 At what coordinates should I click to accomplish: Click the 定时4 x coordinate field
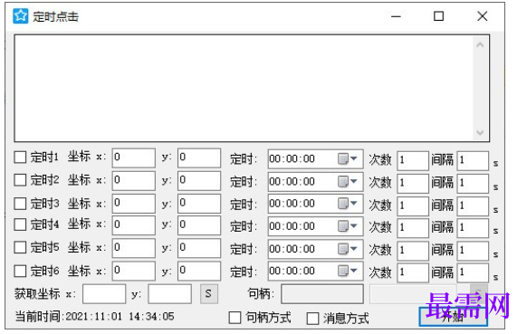pos(134,225)
